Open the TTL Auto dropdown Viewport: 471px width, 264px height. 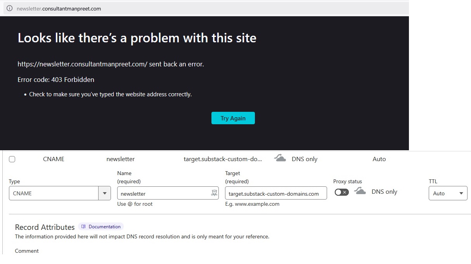pyautogui.click(x=448, y=193)
